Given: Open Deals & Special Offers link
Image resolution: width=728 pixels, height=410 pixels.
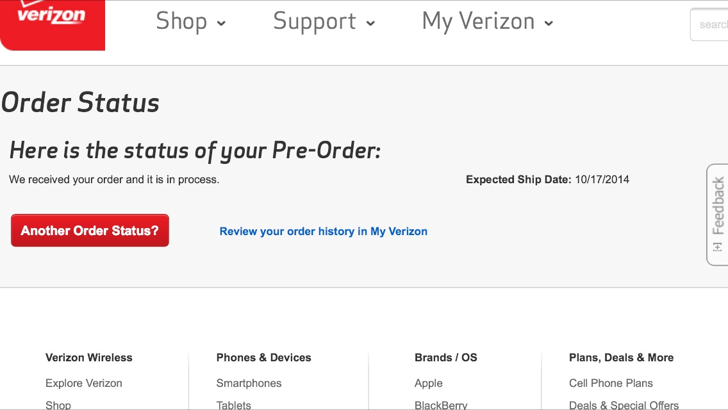Looking at the screenshot, I should [624, 405].
